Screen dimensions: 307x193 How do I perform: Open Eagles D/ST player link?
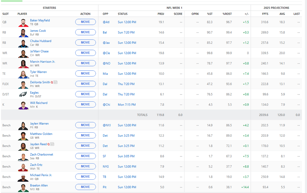pos(34,93)
